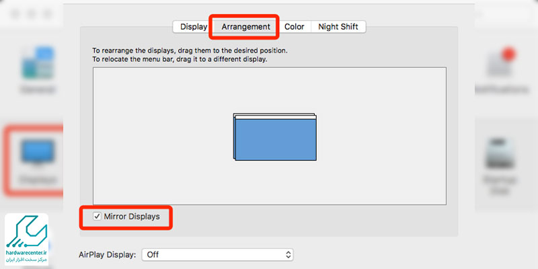The width and height of the screenshot is (538, 269).
Task: Click the hardwarecenter.ir wrench logo
Action: [27, 231]
